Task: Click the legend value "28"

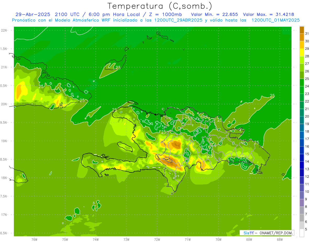Action: pyautogui.click(x=307, y=56)
